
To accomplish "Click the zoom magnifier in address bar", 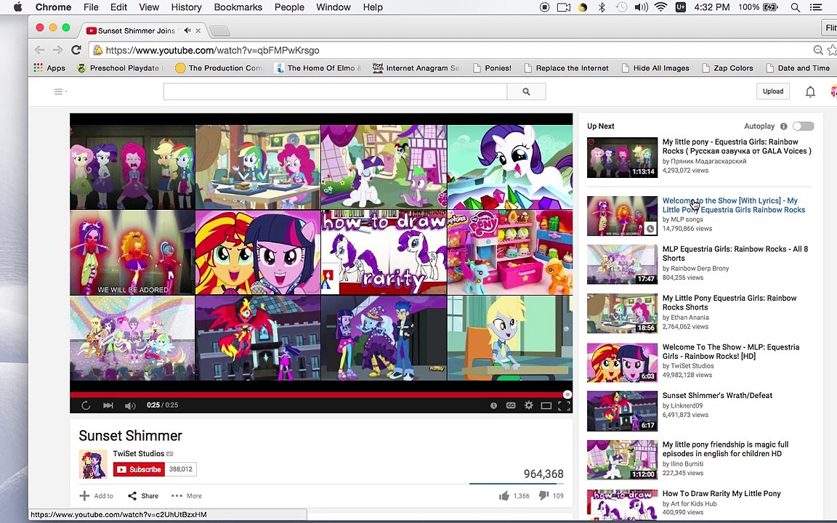I will tap(818, 50).
